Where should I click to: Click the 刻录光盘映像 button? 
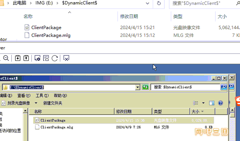tap(16, 103)
